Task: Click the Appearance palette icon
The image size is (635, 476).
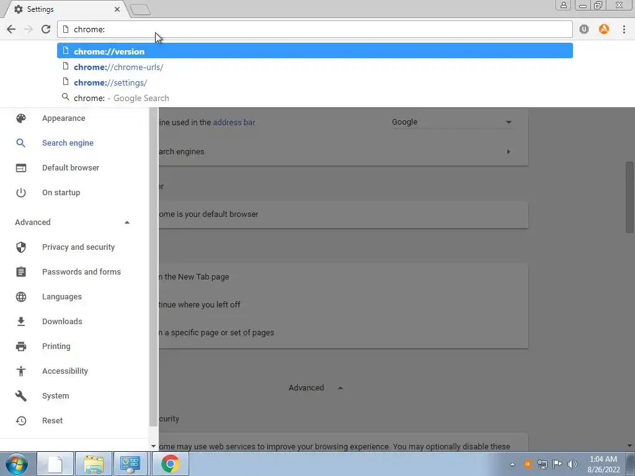Action: point(21,118)
